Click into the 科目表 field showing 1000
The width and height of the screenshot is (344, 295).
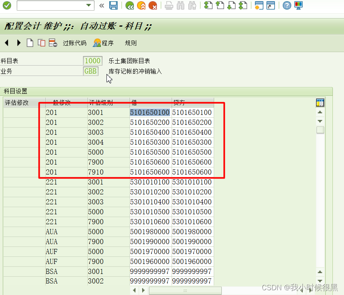coord(93,61)
